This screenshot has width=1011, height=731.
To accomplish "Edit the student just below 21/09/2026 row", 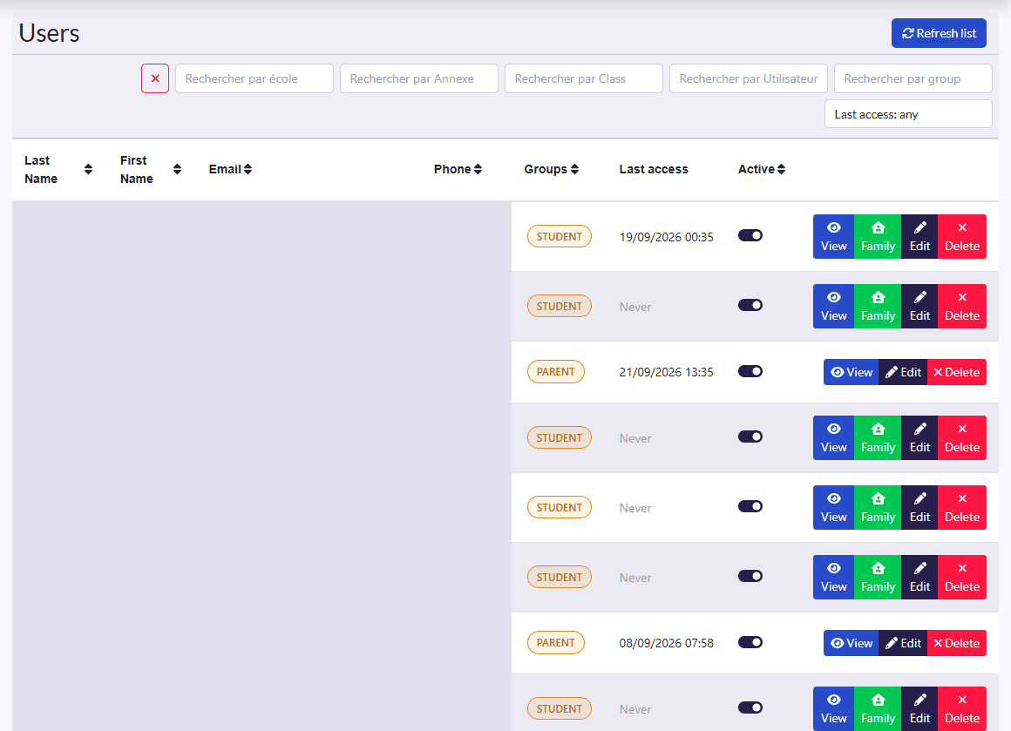I will point(919,437).
